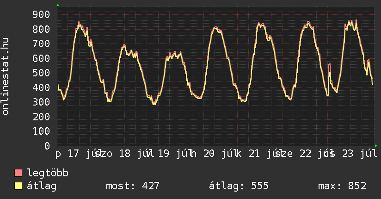Select the átlag legend label

(x=42, y=186)
